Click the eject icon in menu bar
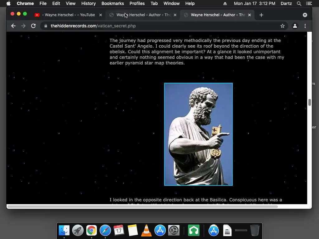 coord(225,3)
